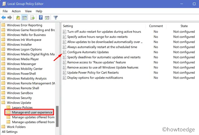Click the No comment of Update Power Policy row
Viewport: 199px width, 135px height.
pyautogui.click(x=156, y=72)
